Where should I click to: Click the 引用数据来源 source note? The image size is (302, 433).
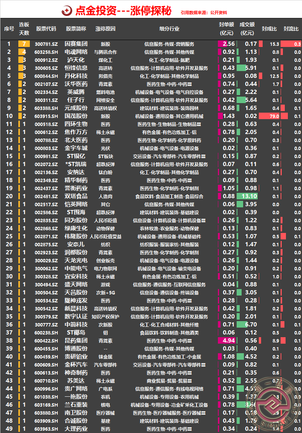(x=209, y=13)
